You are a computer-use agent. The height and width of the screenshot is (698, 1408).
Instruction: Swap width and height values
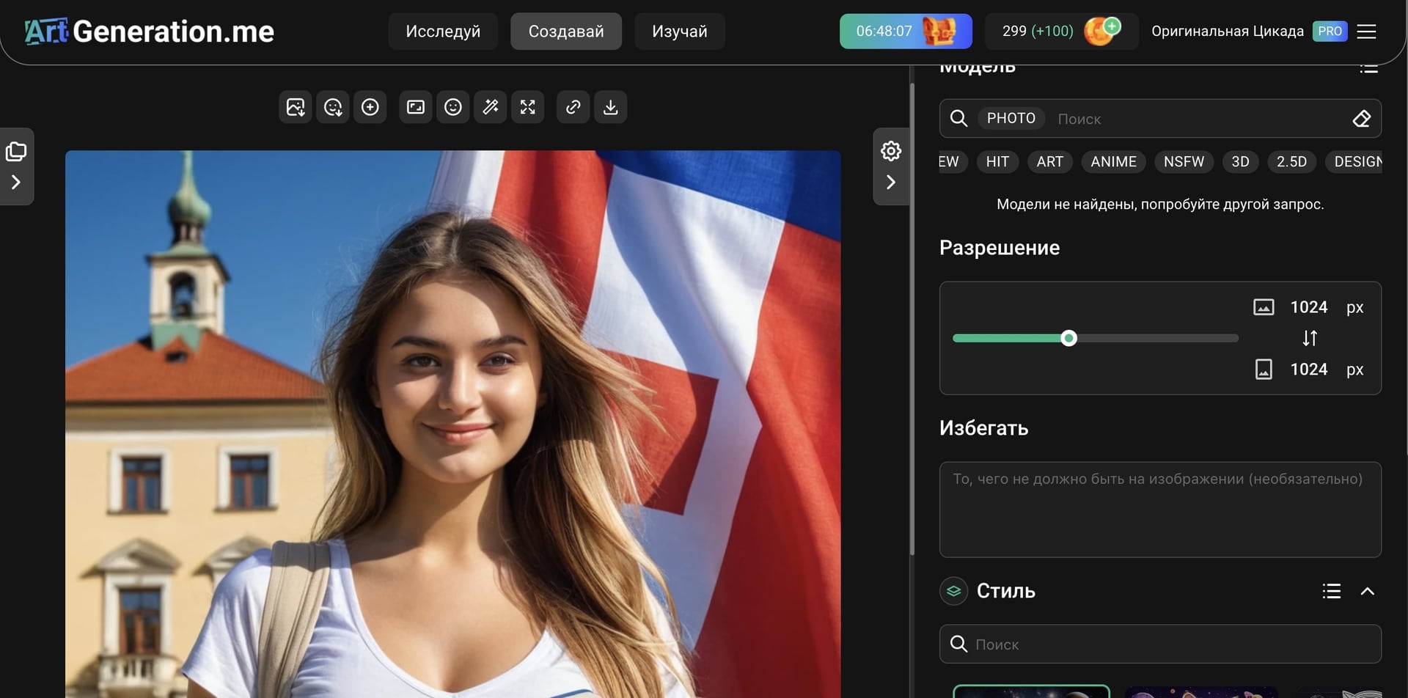click(1310, 338)
